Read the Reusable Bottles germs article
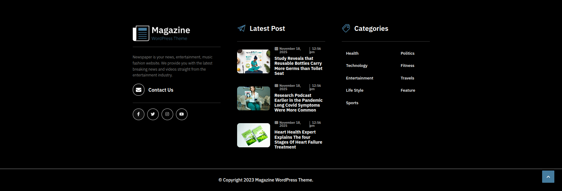This screenshot has width=562, height=191. click(298, 66)
